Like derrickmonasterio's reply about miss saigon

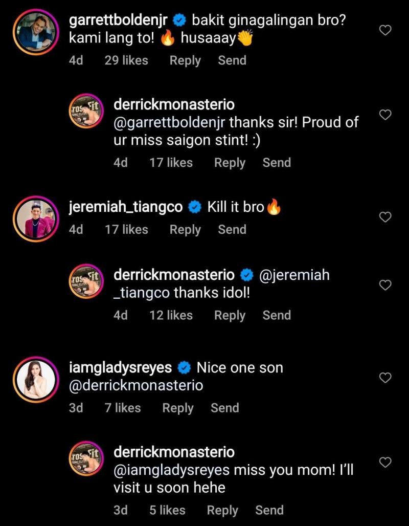click(x=386, y=115)
